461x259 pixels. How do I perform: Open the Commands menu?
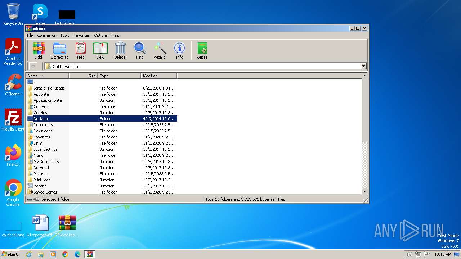click(46, 35)
